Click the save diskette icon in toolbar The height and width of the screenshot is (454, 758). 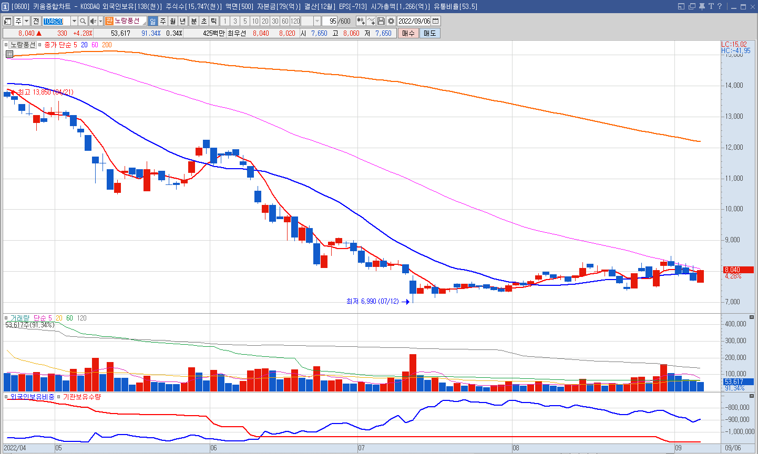tap(381, 21)
